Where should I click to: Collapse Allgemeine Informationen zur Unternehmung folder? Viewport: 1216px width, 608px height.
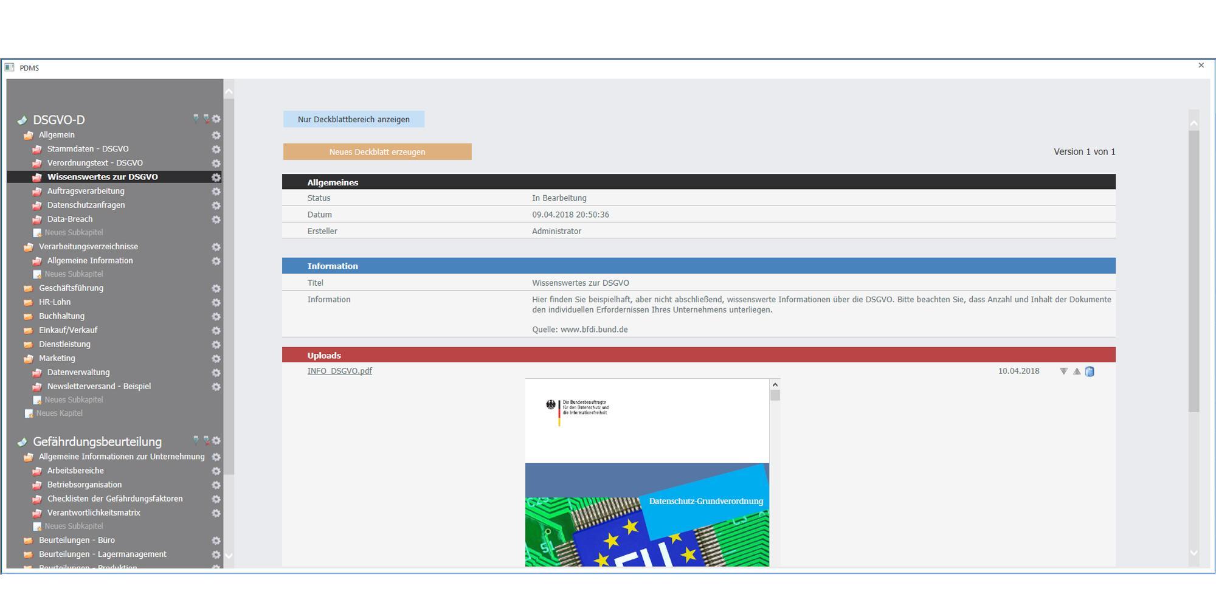[28, 457]
